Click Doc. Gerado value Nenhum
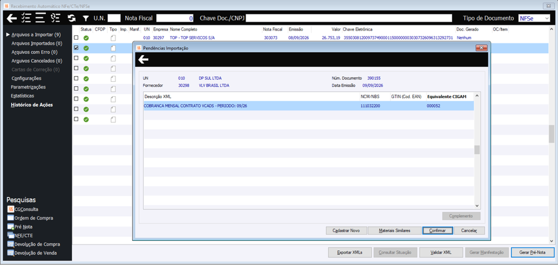 click(x=464, y=38)
